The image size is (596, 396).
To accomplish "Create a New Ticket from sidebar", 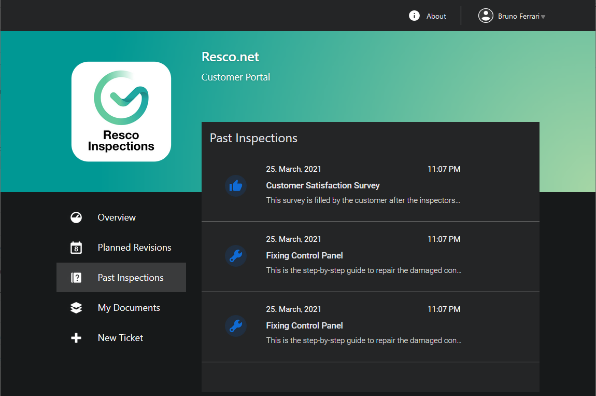I will 121,338.
